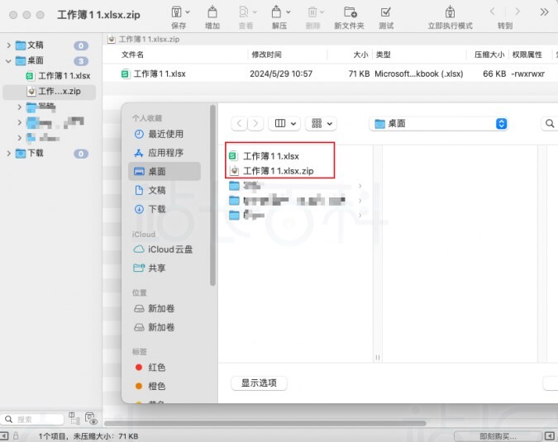This screenshot has width=558, height=442.
Task: Click the 显示选项 button
Action: tap(259, 383)
